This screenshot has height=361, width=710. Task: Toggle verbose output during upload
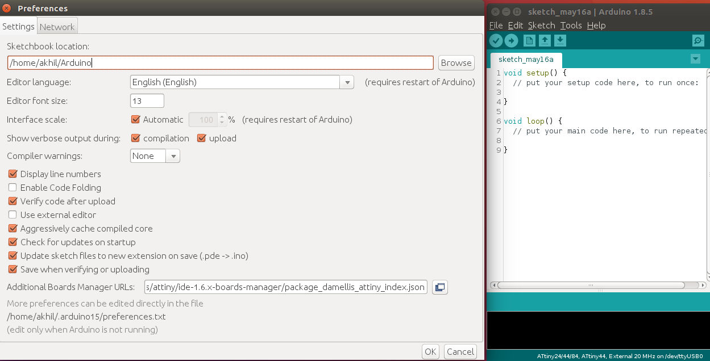pos(201,138)
